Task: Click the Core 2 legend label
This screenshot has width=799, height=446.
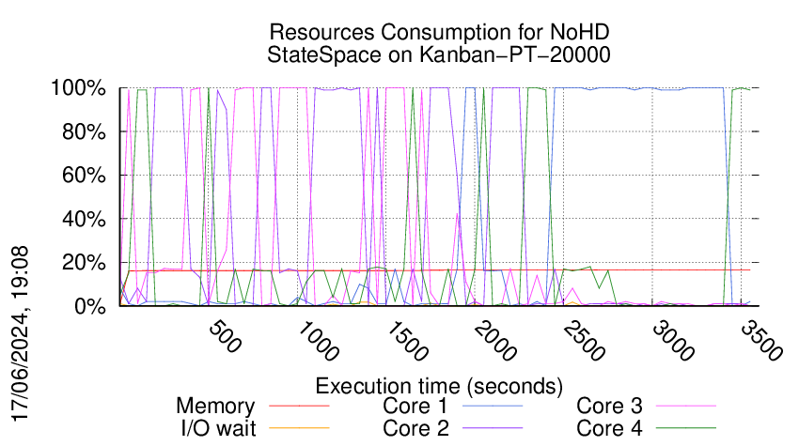Action: (415, 428)
